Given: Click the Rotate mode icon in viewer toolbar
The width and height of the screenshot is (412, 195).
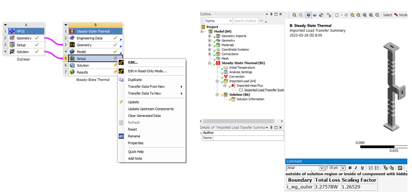Looking at the screenshot, I should pyautogui.click(x=337, y=15).
